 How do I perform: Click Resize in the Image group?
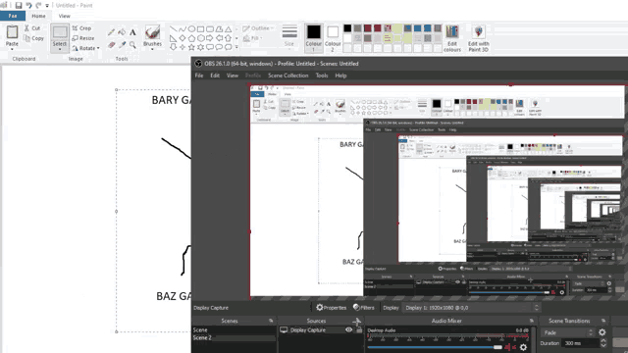pyautogui.click(x=83, y=38)
